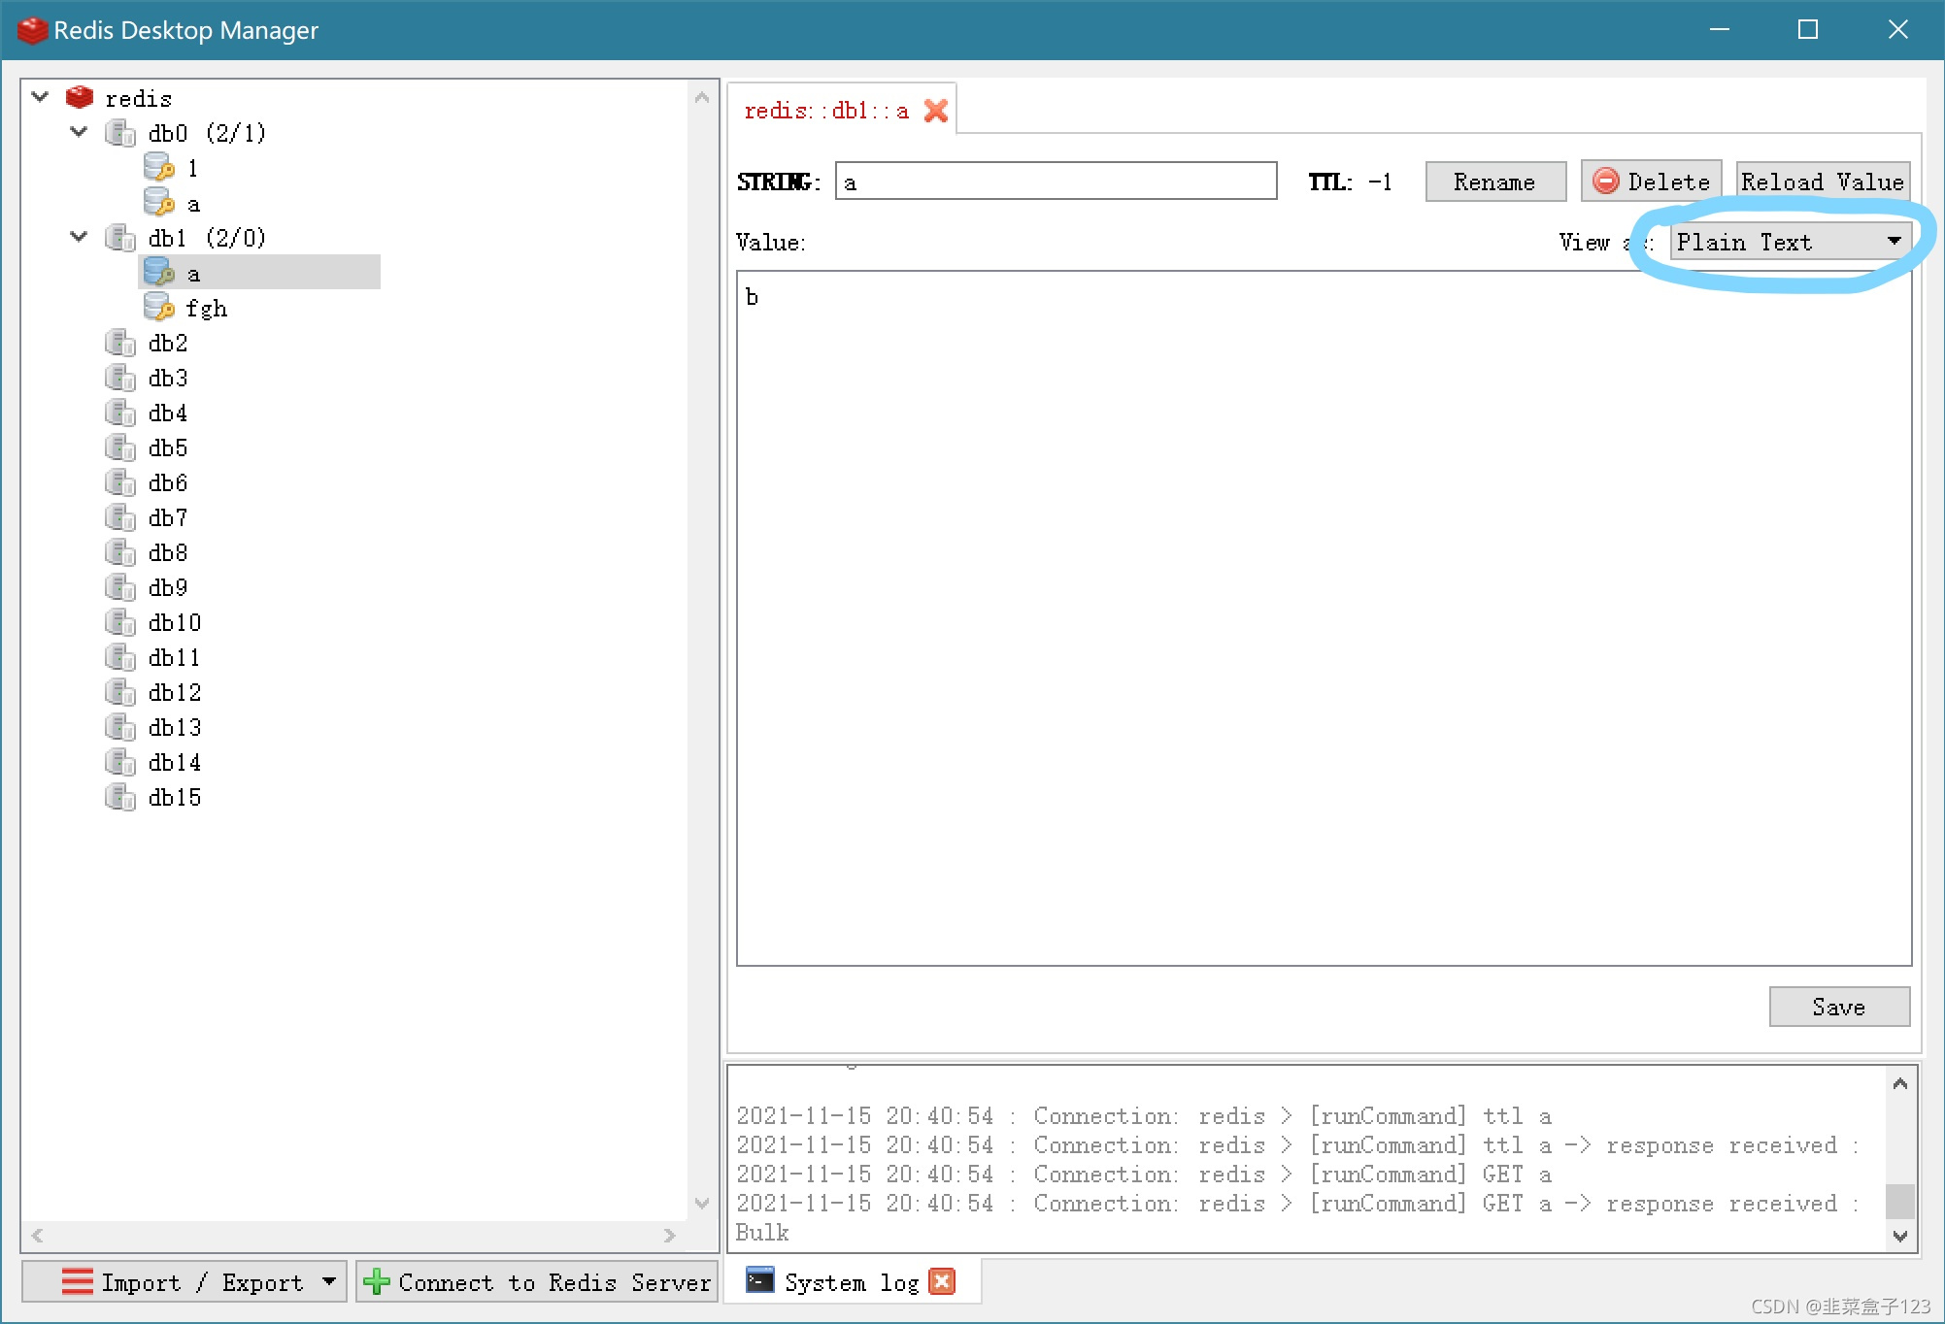The height and width of the screenshot is (1324, 1945).
Task: Click the terminal icon on System log tab
Action: (x=760, y=1281)
